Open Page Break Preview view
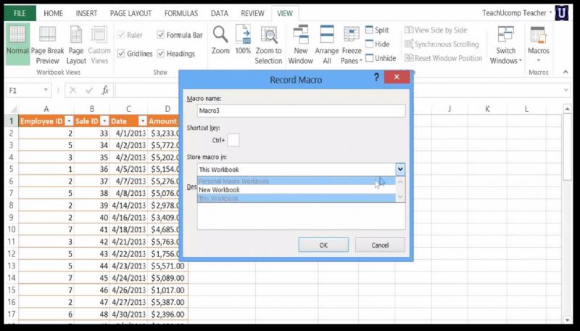The height and width of the screenshot is (331, 580). 47,45
